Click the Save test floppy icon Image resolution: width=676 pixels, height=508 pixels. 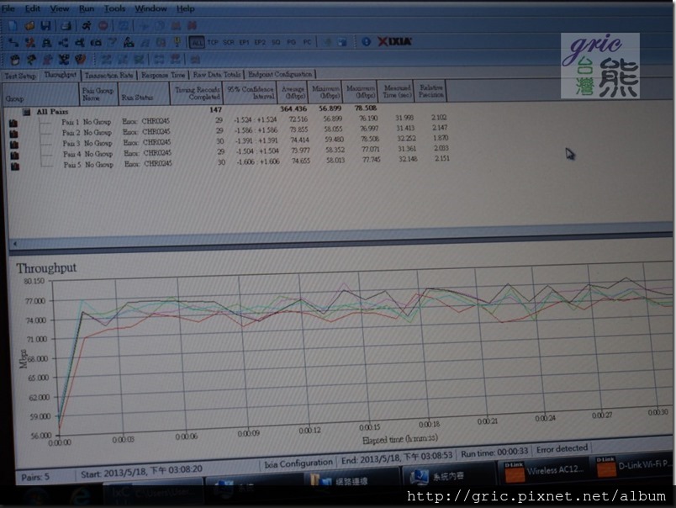click(45, 26)
